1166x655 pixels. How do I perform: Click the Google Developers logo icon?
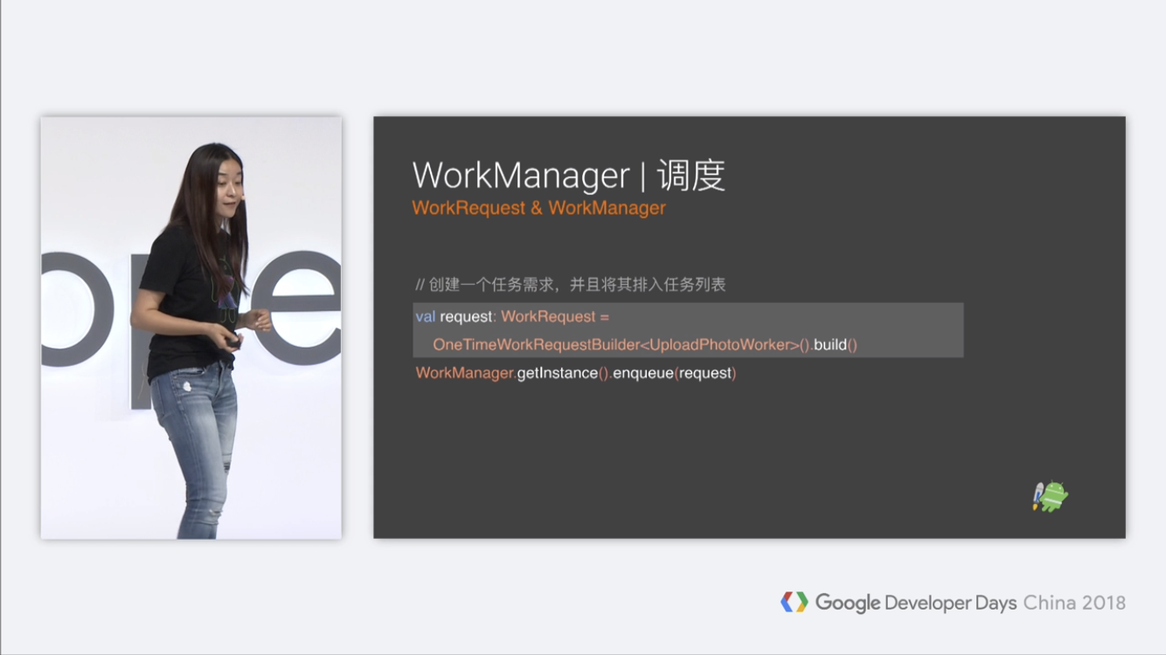[795, 602]
